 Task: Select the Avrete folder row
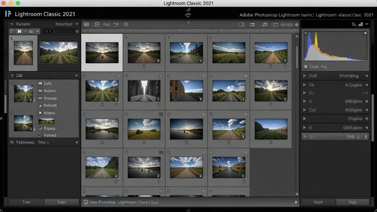pyautogui.click(x=58, y=91)
